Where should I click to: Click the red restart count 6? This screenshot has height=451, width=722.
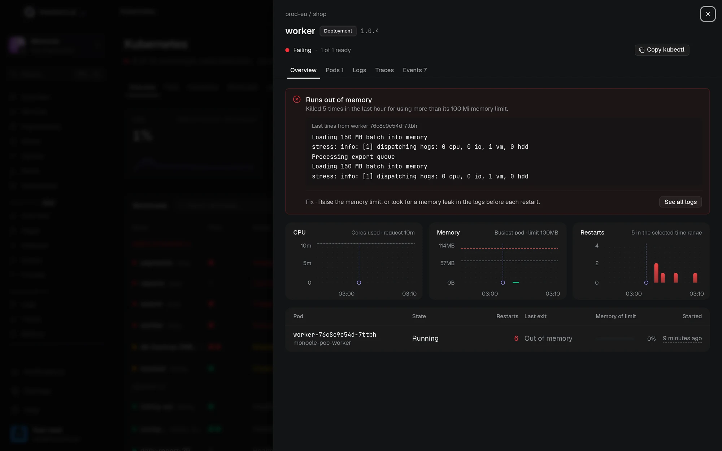coord(516,338)
